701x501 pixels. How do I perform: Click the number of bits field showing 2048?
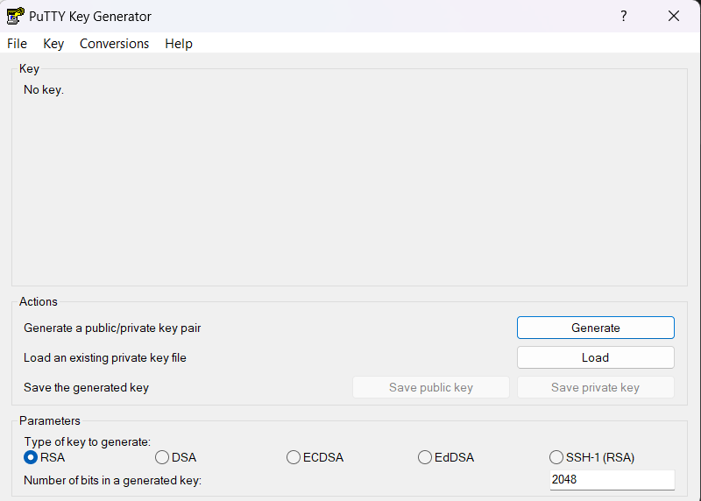tap(612, 480)
